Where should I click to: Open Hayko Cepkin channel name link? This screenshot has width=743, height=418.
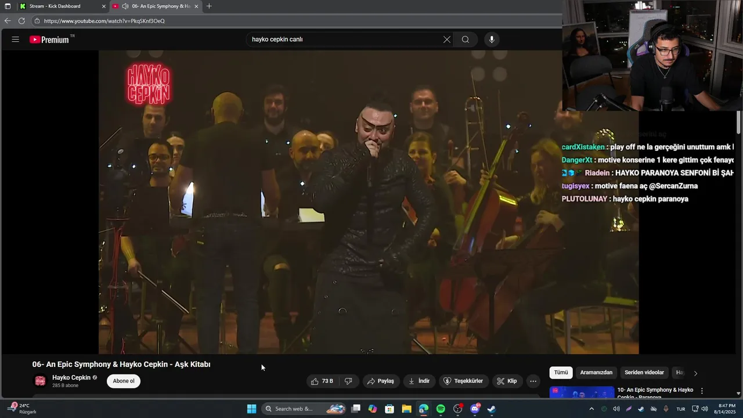[71, 377]
